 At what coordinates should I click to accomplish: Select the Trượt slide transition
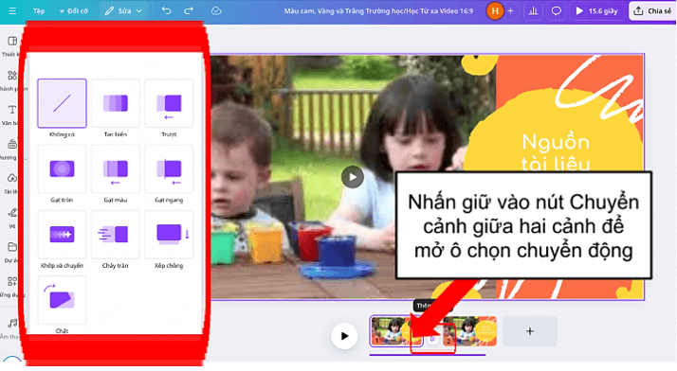coord(169,103)
